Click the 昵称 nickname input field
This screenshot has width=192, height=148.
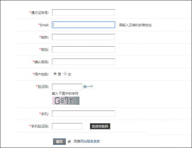(x=84, y=37)
